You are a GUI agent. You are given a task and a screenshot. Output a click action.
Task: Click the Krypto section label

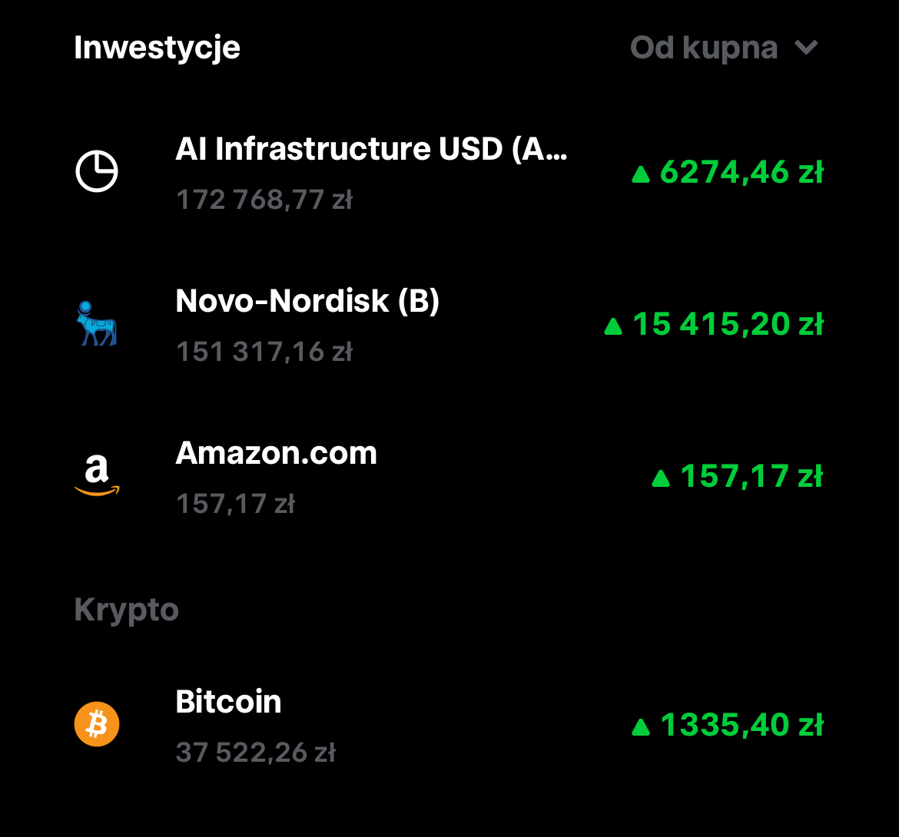127,610
